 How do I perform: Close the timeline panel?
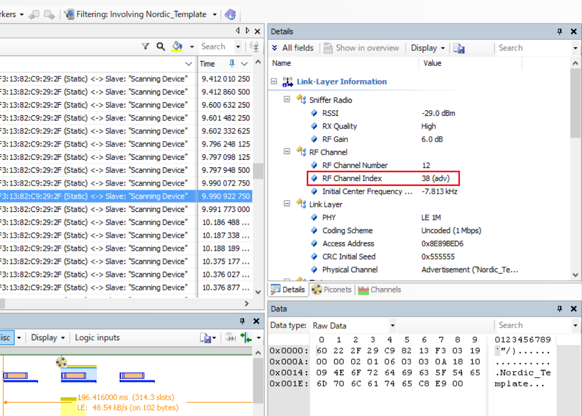click(257, 321)
